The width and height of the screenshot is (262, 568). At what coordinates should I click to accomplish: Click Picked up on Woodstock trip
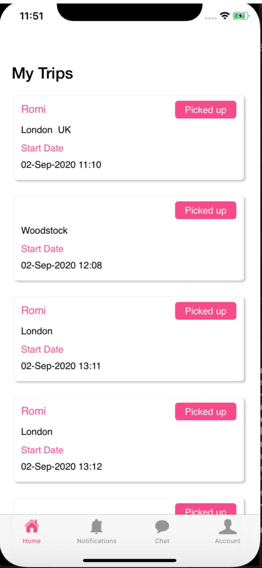pos(206,210)
